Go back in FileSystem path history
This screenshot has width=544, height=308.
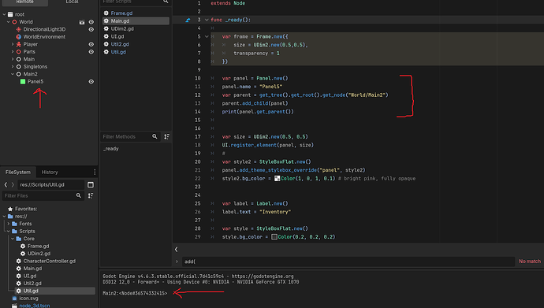click(6, 185)
